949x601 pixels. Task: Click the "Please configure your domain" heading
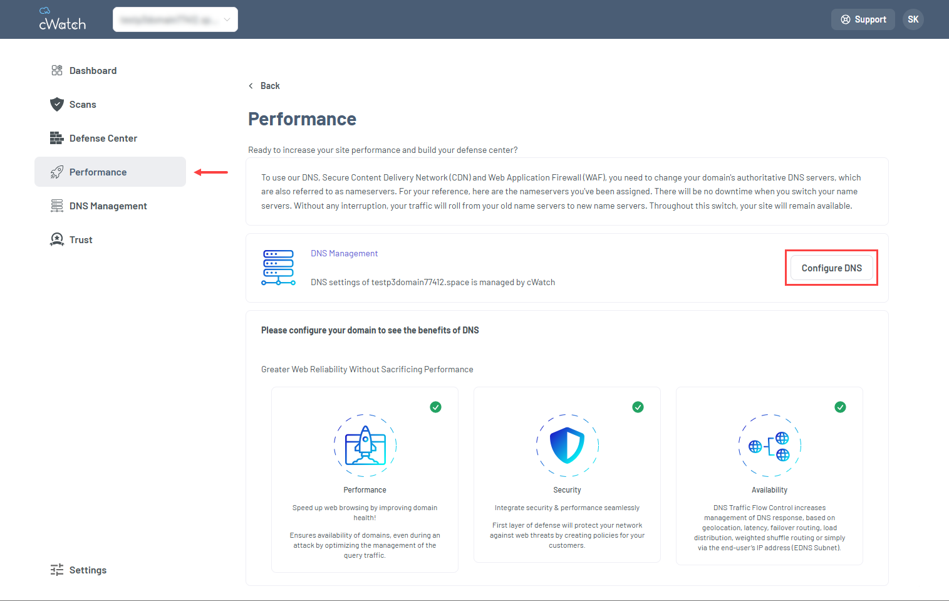point(370,330)
